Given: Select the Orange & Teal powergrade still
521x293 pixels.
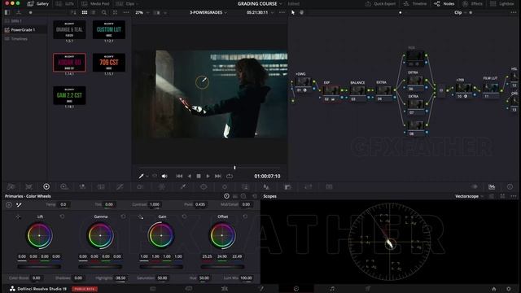Looking at the screenshot, I should tap(69, 30).
